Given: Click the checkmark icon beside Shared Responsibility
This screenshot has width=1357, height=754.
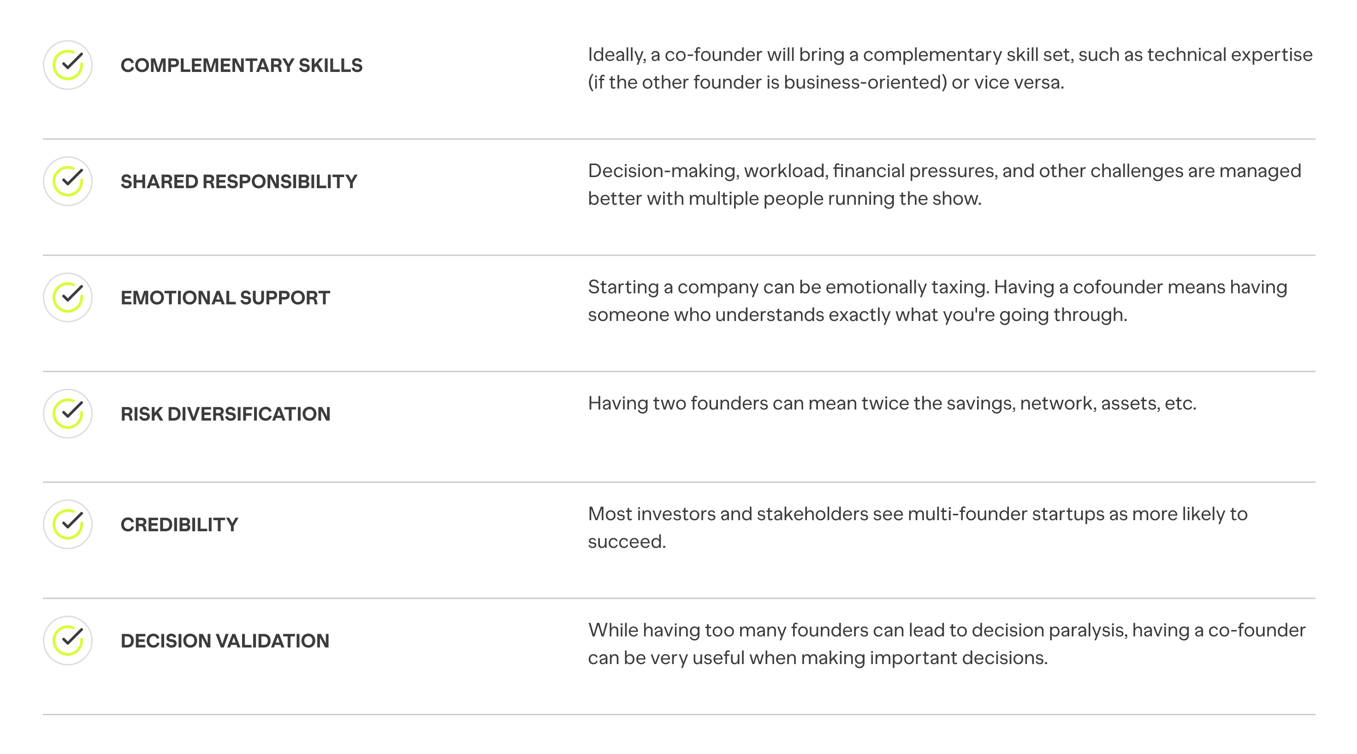Looking at the screenshot, I should (x=67, y=181).
